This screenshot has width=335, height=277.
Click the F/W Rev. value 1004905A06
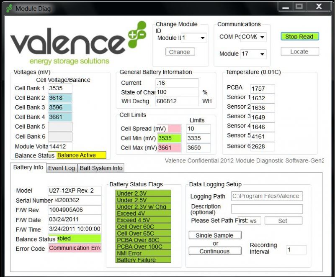coord(75,210)
